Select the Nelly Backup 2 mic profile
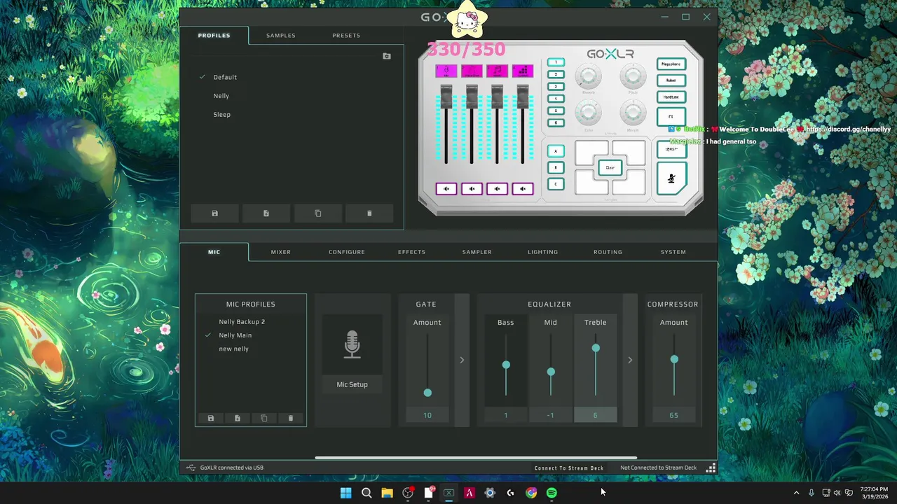The height and width of the screenshot is (504, 897). coord(242,322)
